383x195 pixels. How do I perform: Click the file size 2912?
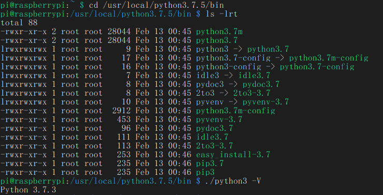(122, 111)
